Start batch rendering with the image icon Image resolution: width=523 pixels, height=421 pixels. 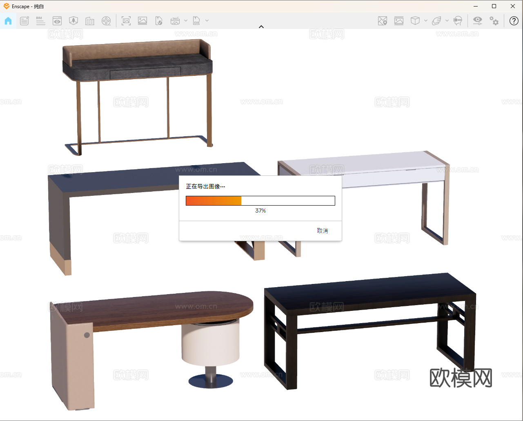[x=142, y=21]
